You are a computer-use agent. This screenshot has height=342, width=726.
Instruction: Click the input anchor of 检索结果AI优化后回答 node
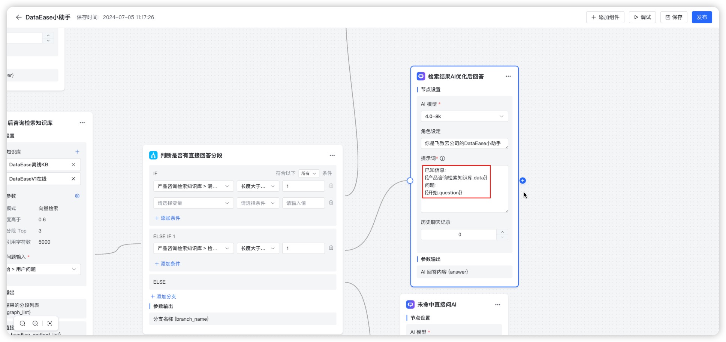(410, 181)
